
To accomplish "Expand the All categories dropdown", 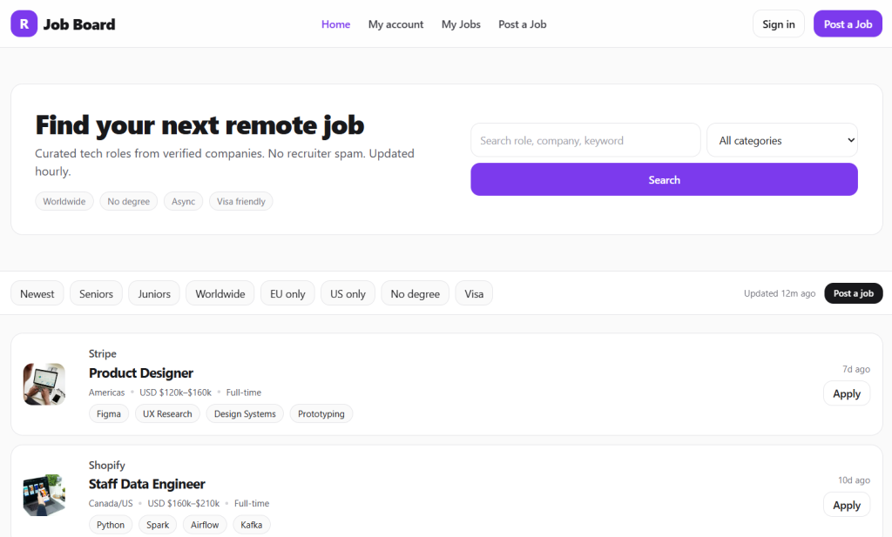I will [x=781, y=140].
